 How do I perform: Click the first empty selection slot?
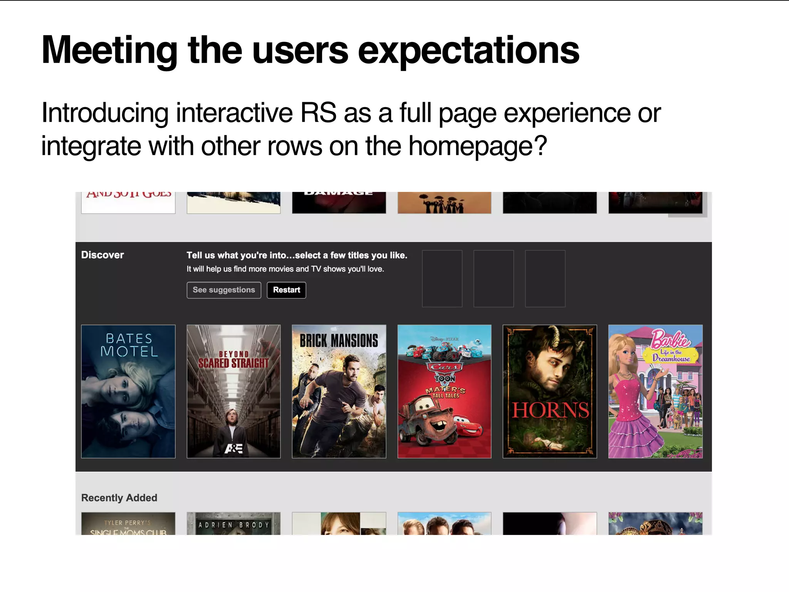(442, 279)
